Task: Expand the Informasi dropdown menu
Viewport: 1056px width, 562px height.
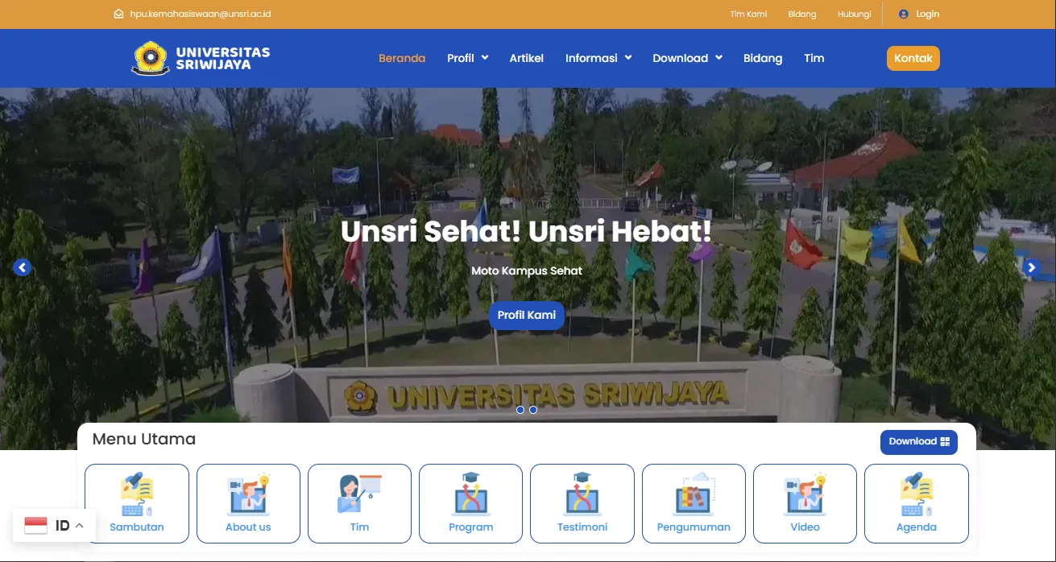Action: [x=598, y=58]
